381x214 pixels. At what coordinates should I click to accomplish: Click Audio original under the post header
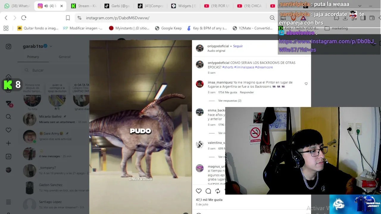pos(216,51)
